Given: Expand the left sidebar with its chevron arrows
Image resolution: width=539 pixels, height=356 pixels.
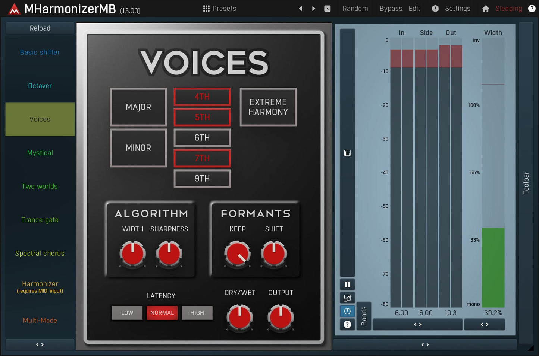Looking at the screenshot, I should [40, 344].
